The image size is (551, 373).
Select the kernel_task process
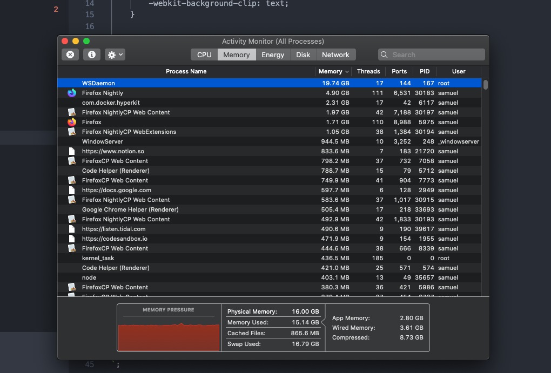270,258
